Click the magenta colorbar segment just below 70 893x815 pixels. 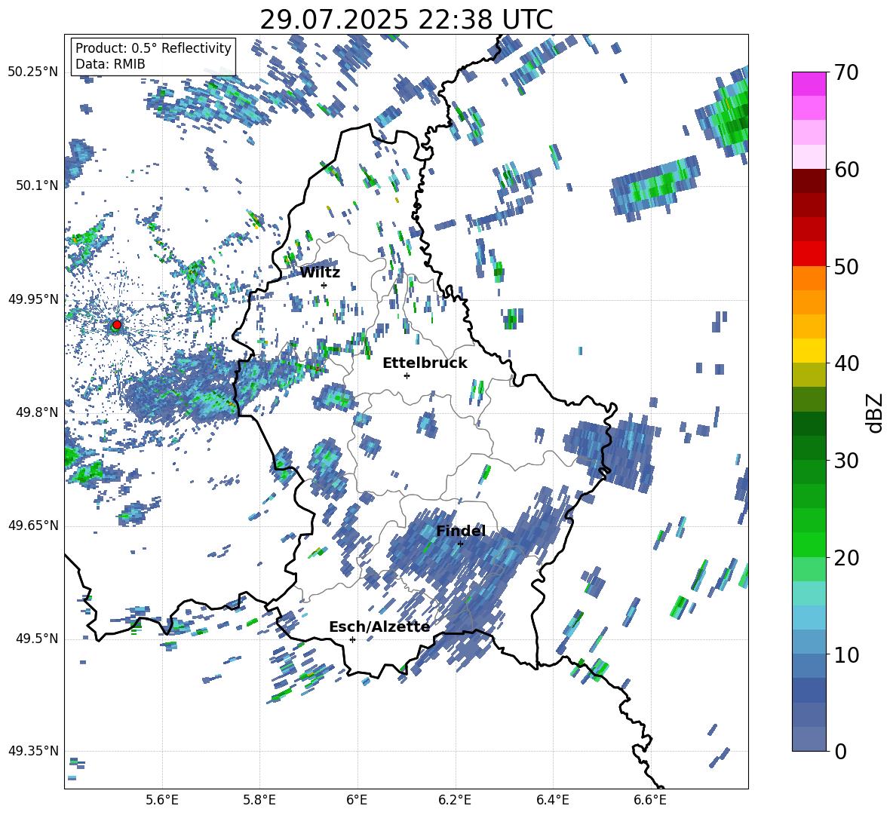(x=809, y=84)
